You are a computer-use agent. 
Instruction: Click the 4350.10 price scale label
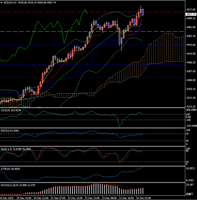(x=191, y=89)
